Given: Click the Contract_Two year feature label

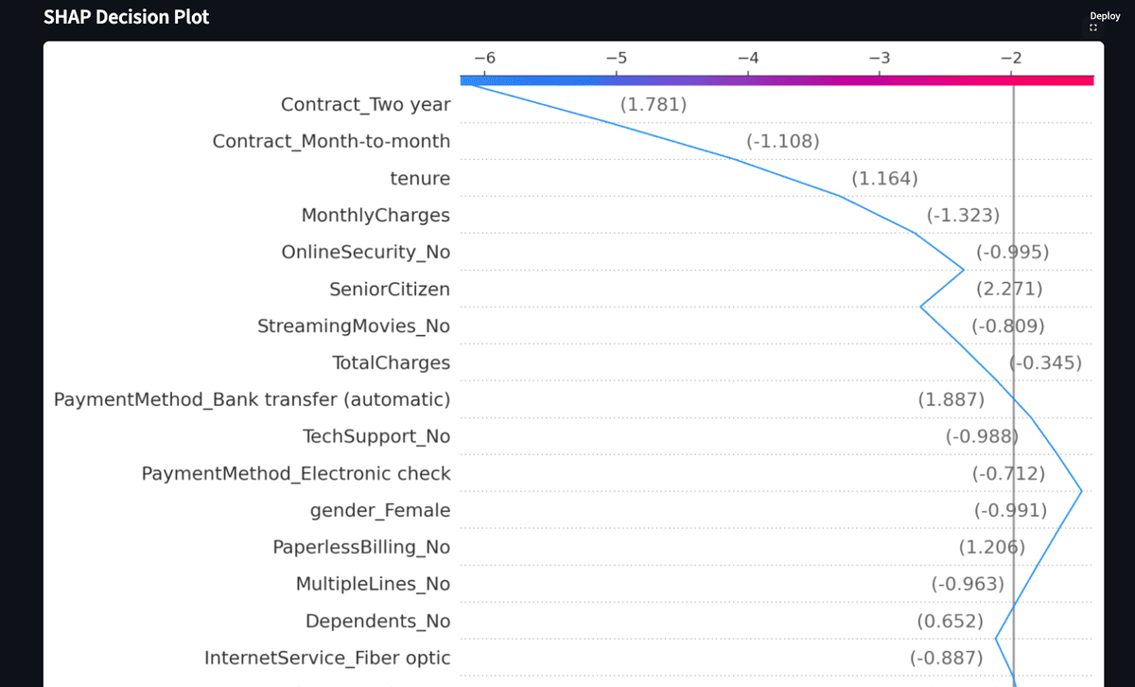Looking at the screenshot, I should [366, 105].
